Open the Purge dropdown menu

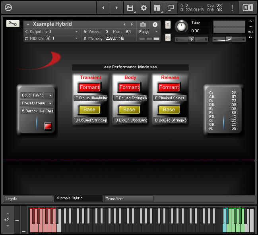149,31
